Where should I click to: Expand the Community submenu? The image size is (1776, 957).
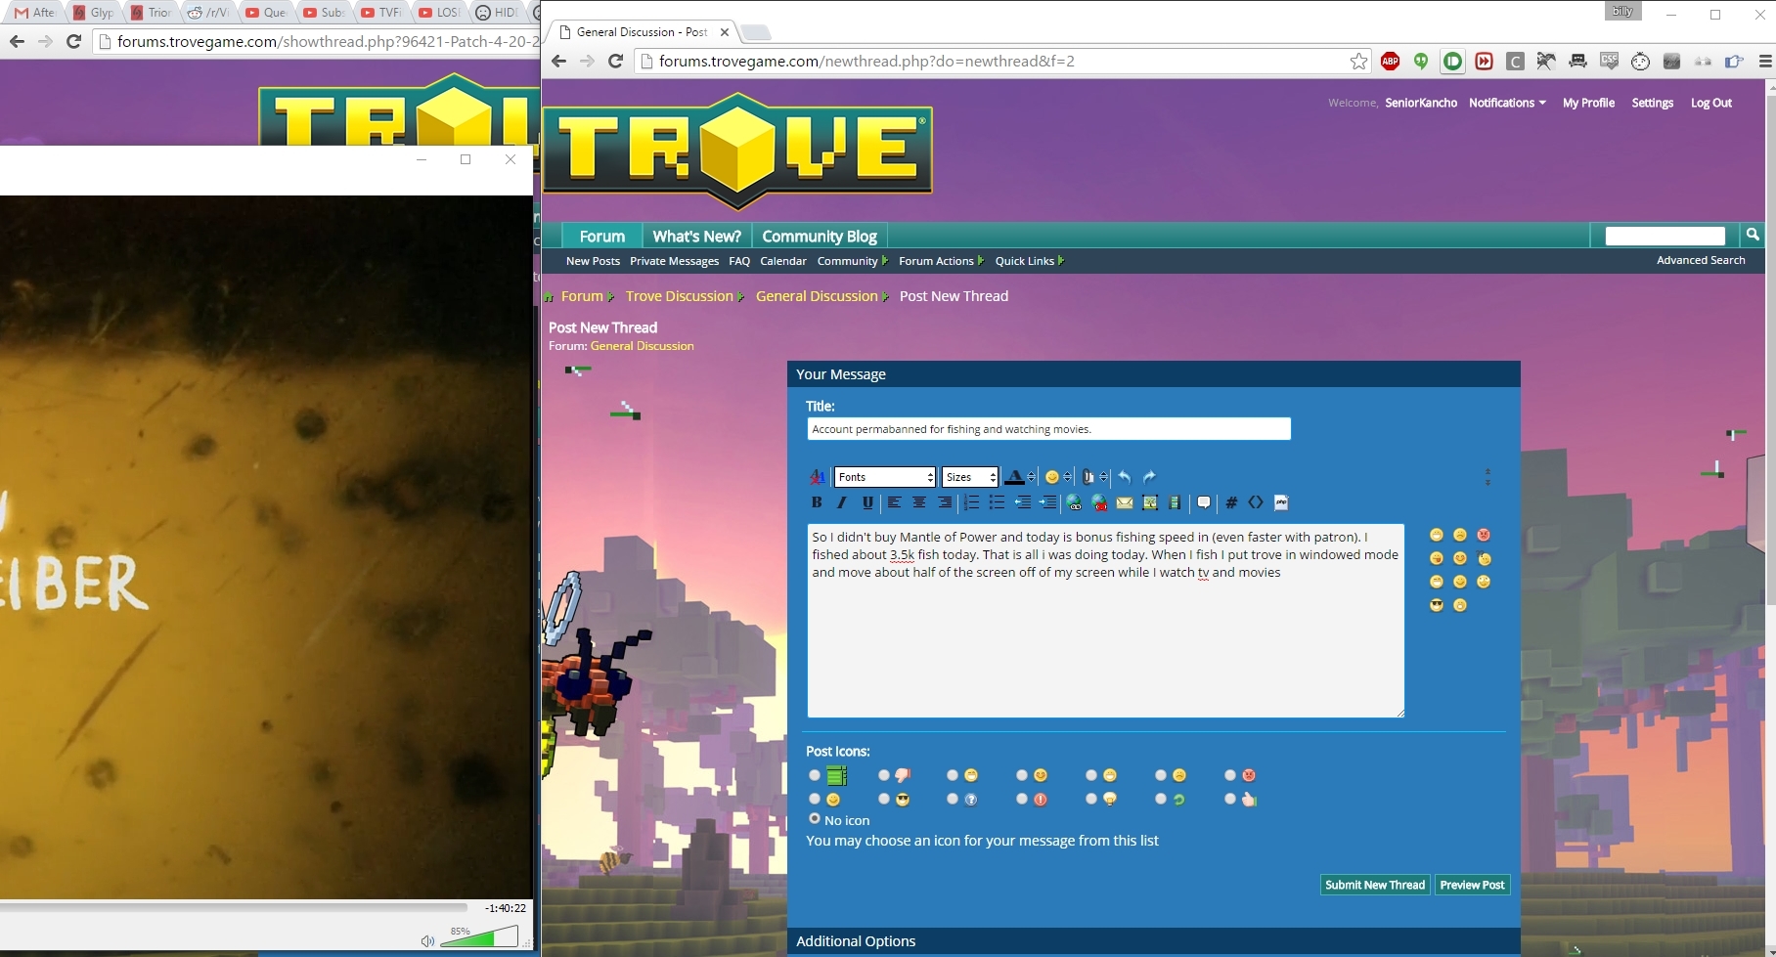point(852,261)
